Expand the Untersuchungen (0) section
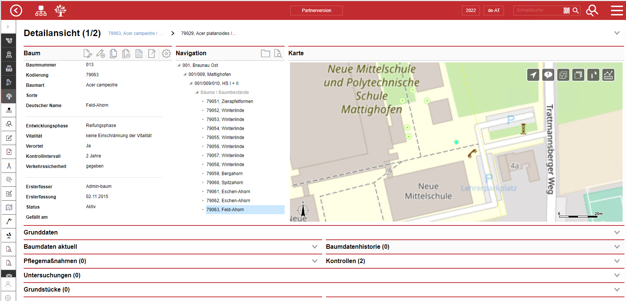Screen dimensions: 626x301 tap(617, 275)
